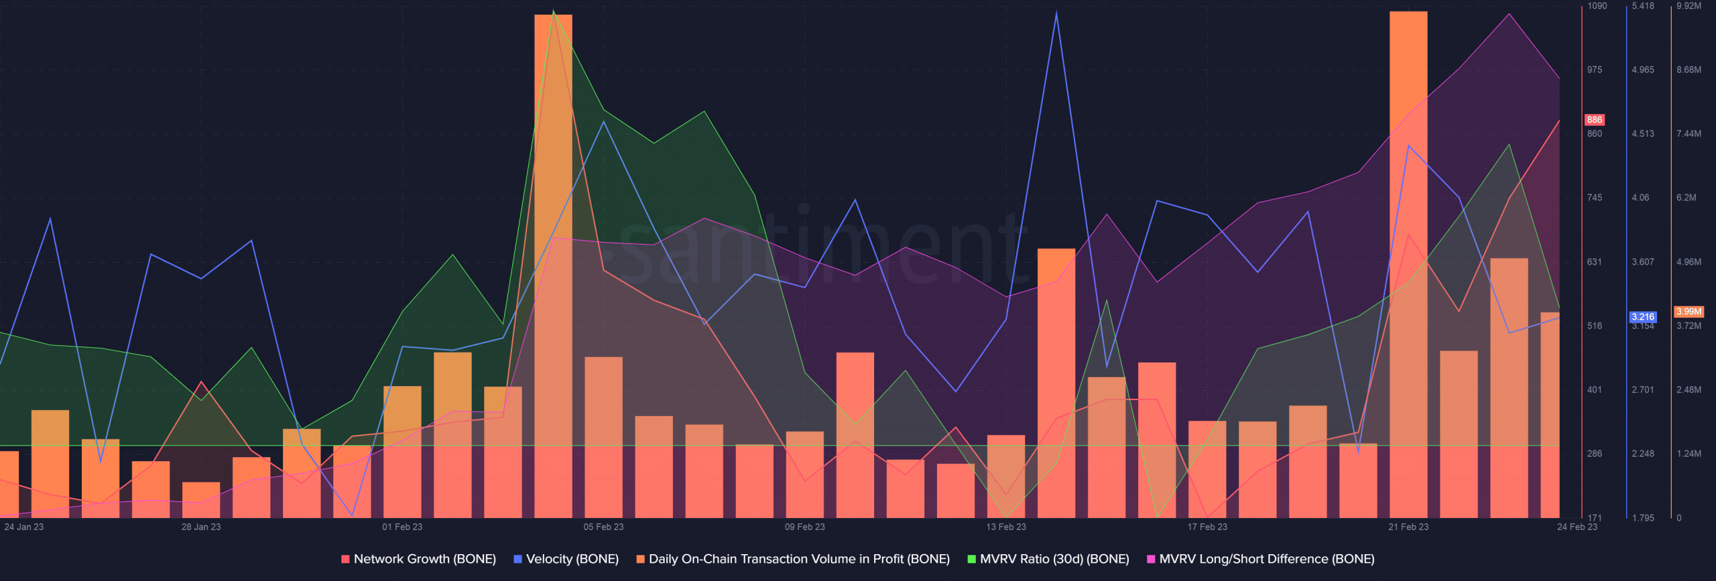This screenshot has height=581, width=1716.
Task: Click the pink MVRV Long/Short Difference swatch
Action: [x=1151, y=559]
